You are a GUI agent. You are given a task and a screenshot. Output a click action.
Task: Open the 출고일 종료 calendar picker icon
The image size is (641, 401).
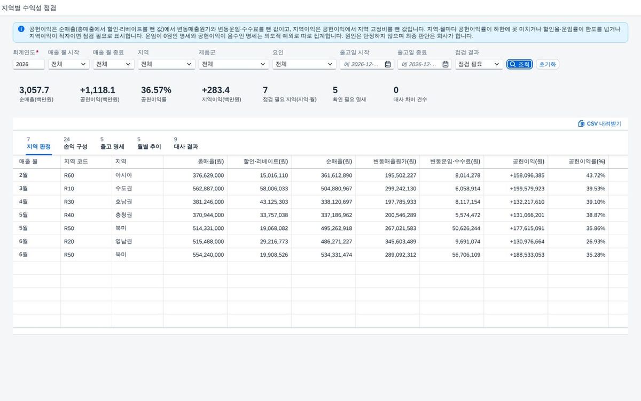click(x=445, y=64)
